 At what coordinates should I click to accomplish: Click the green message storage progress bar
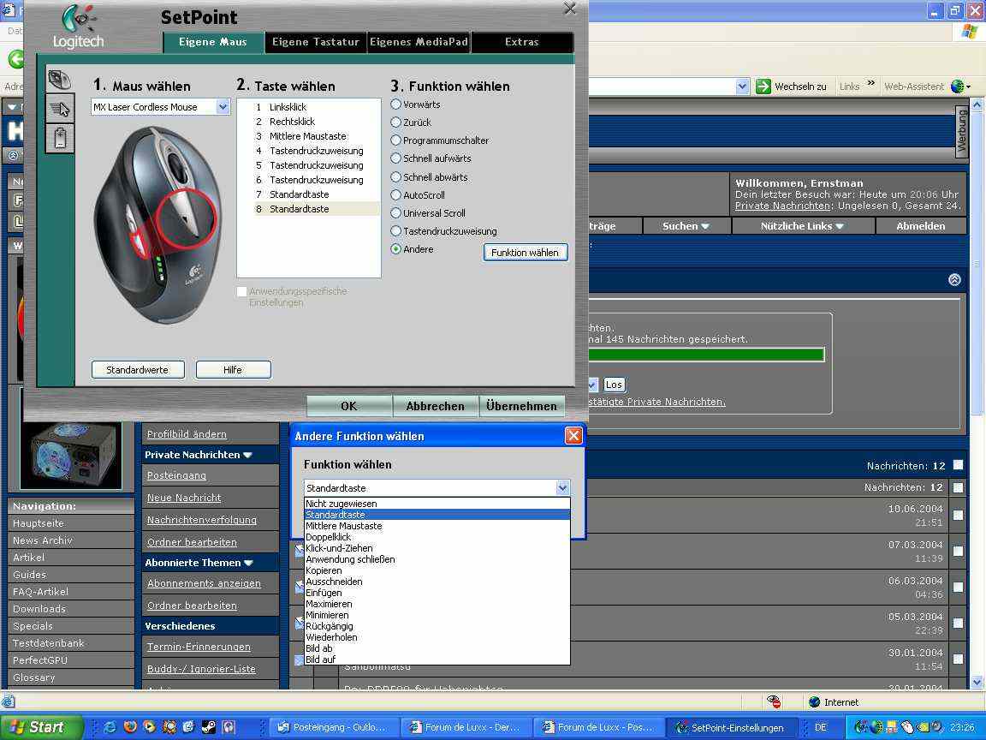tap(705, 355)
